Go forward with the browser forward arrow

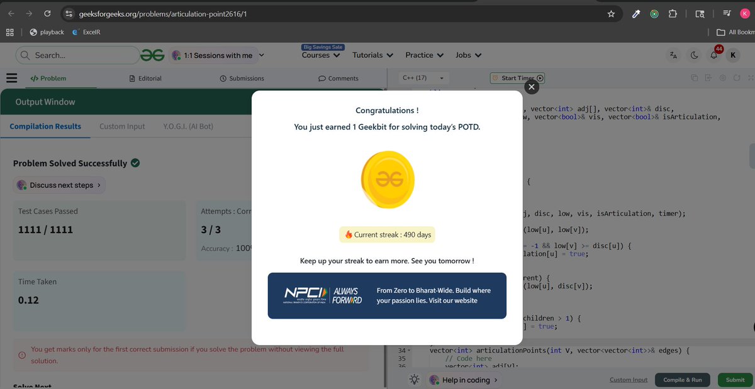coord(29,13)
